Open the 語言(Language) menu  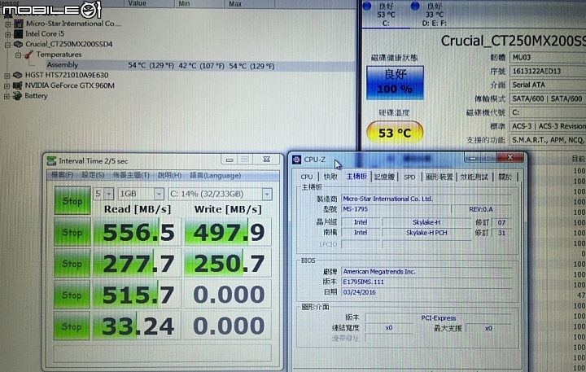[215, 175]
